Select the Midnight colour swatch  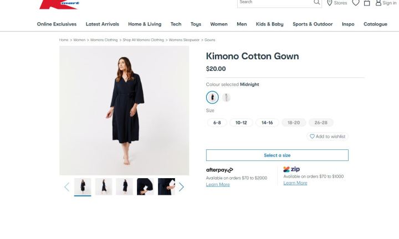[x=212, y=97]
